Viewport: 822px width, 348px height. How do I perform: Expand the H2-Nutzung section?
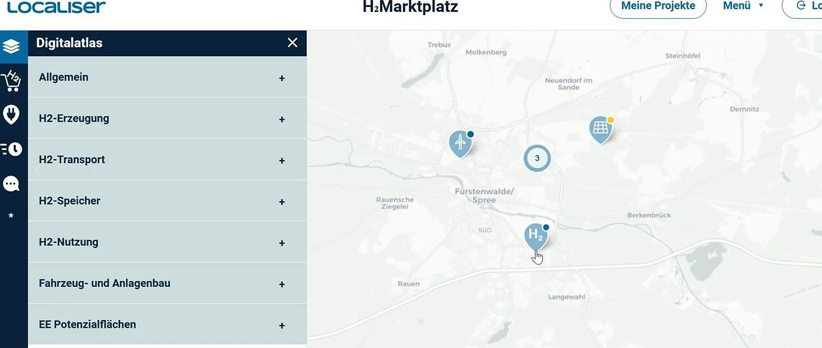(x=282, y=243)
